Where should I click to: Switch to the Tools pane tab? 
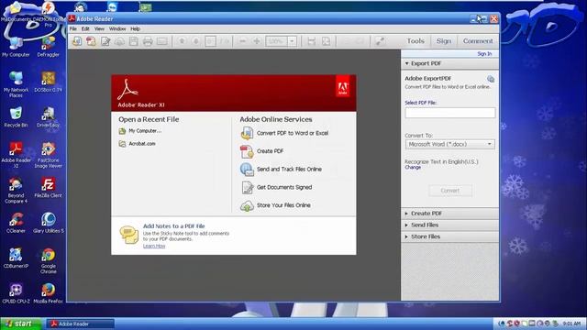pos(415,41)
